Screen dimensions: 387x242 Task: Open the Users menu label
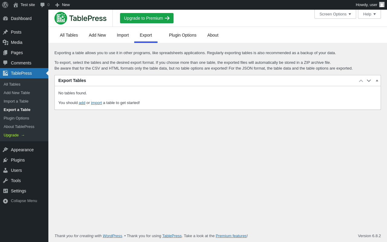point(16,170)
